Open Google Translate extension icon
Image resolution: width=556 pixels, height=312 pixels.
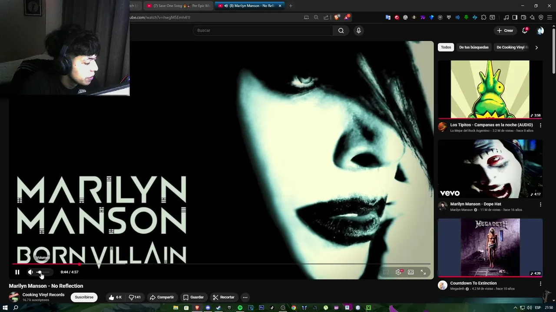click(388, 17)
